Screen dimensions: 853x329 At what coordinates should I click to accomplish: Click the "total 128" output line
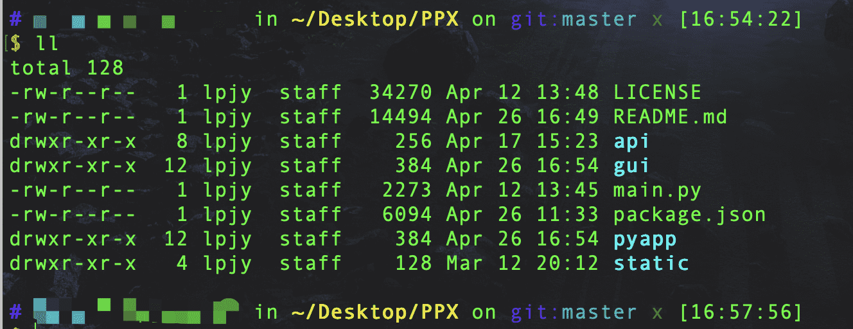[67, 68]
